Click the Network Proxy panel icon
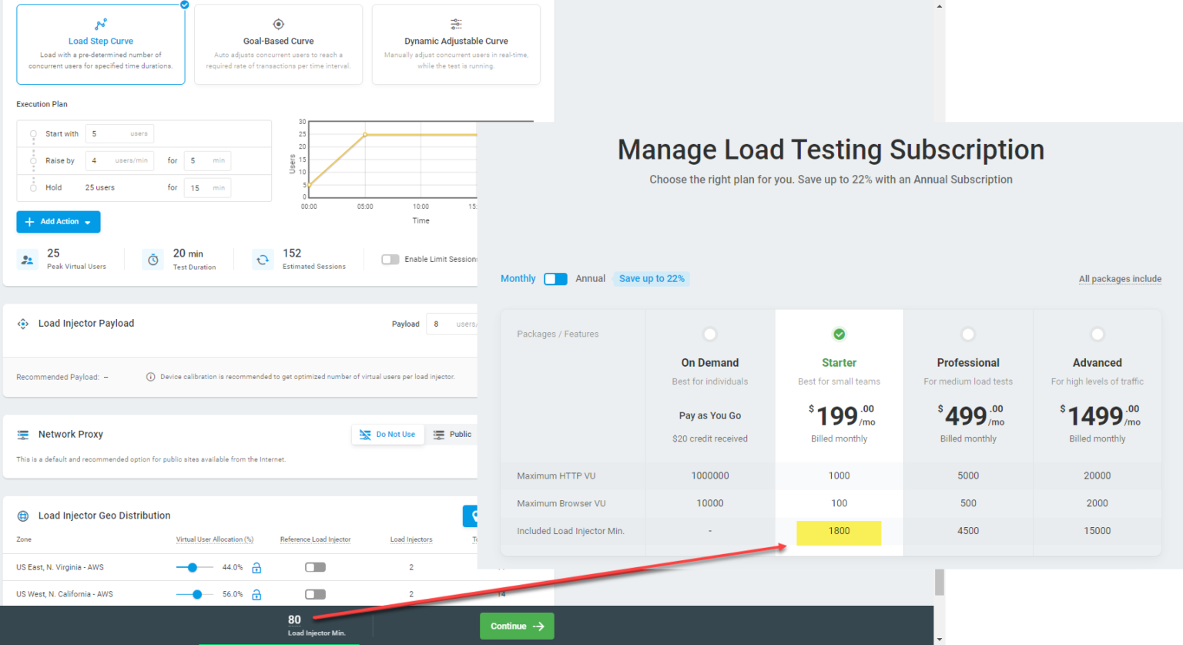The height and width of the screenshot is (645, 1183). 23,434
